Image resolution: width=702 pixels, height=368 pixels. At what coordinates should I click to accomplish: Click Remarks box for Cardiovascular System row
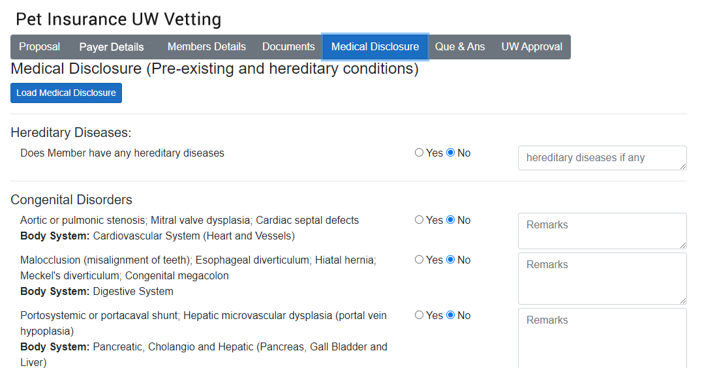602,230
